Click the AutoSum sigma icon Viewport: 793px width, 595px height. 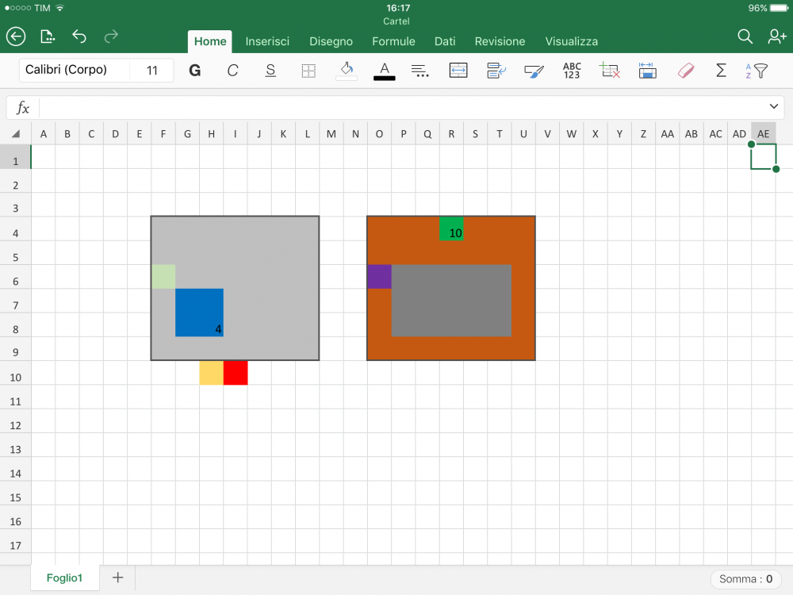coord(721,71)
